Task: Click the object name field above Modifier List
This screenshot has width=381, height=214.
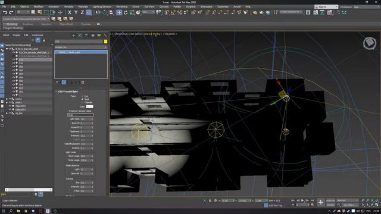Action: (x=79, y=42)
